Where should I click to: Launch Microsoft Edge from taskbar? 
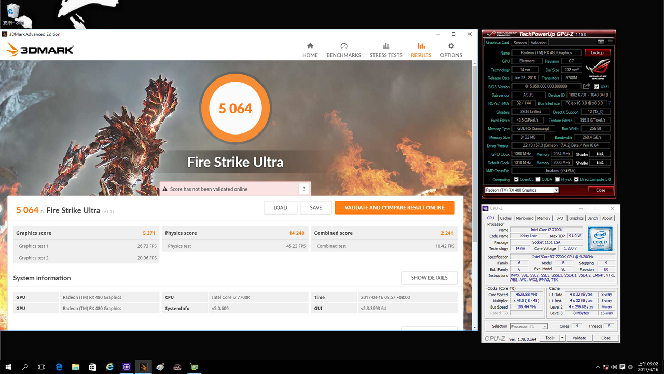click(x=59, y=367)
